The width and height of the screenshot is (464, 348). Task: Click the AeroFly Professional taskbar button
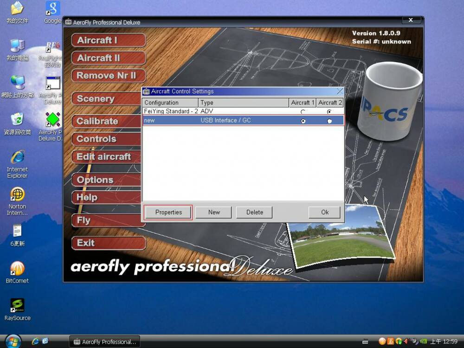point(104,342)
